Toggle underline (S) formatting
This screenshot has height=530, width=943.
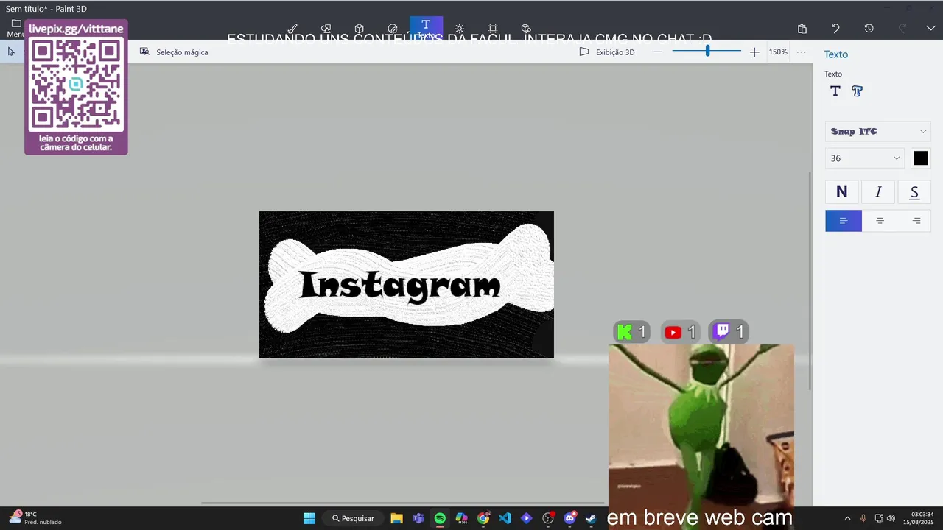tap(914, 192)
